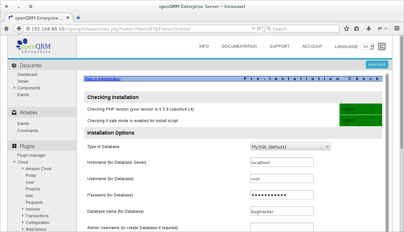The width and height of the screenshot is (404, 232).
Task: Click the Checking Installation heading
Action: [x=113, y=97]
